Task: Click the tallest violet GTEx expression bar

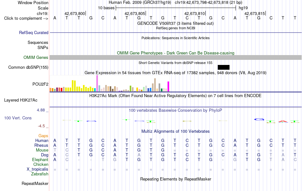Action: point(97,83)
